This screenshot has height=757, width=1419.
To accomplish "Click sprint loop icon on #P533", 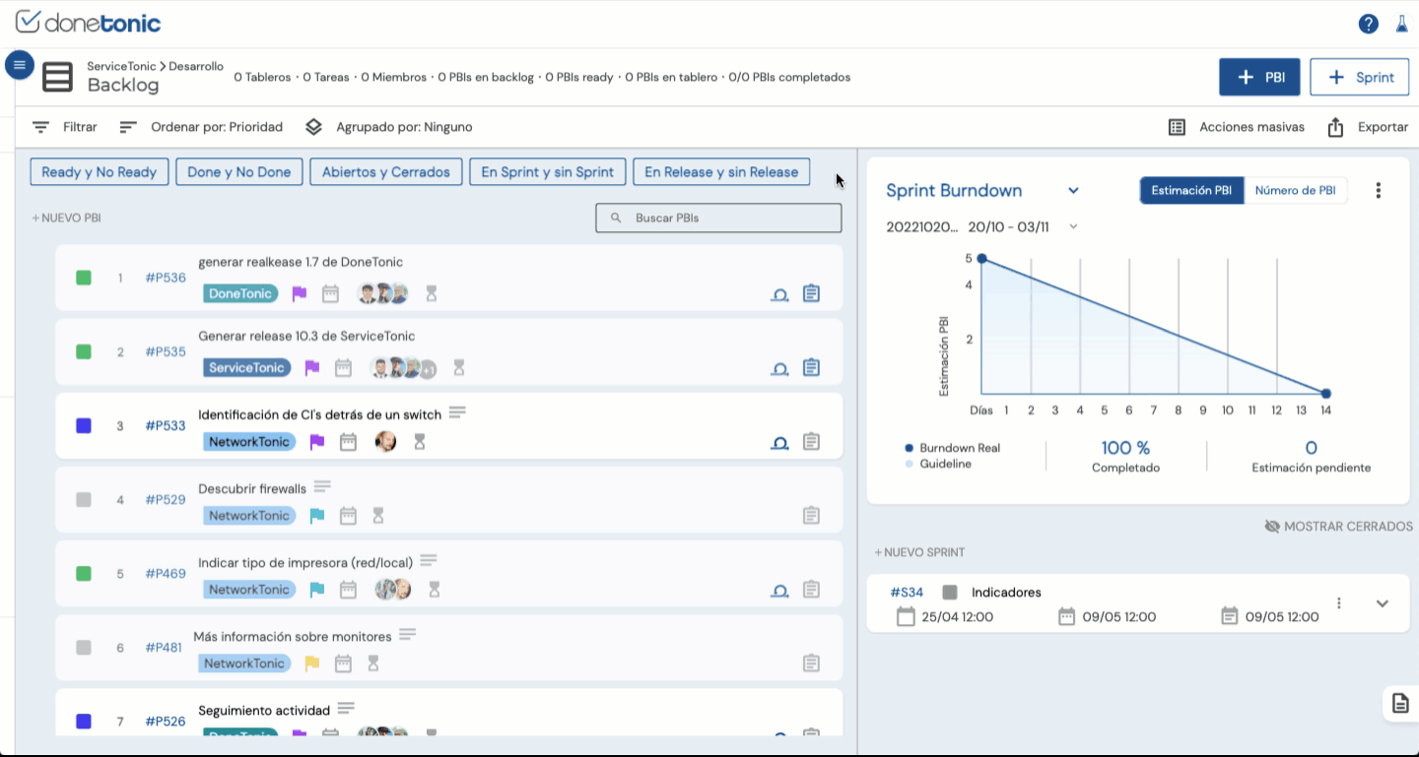I will pyautogui.click(x=779, y=442).
